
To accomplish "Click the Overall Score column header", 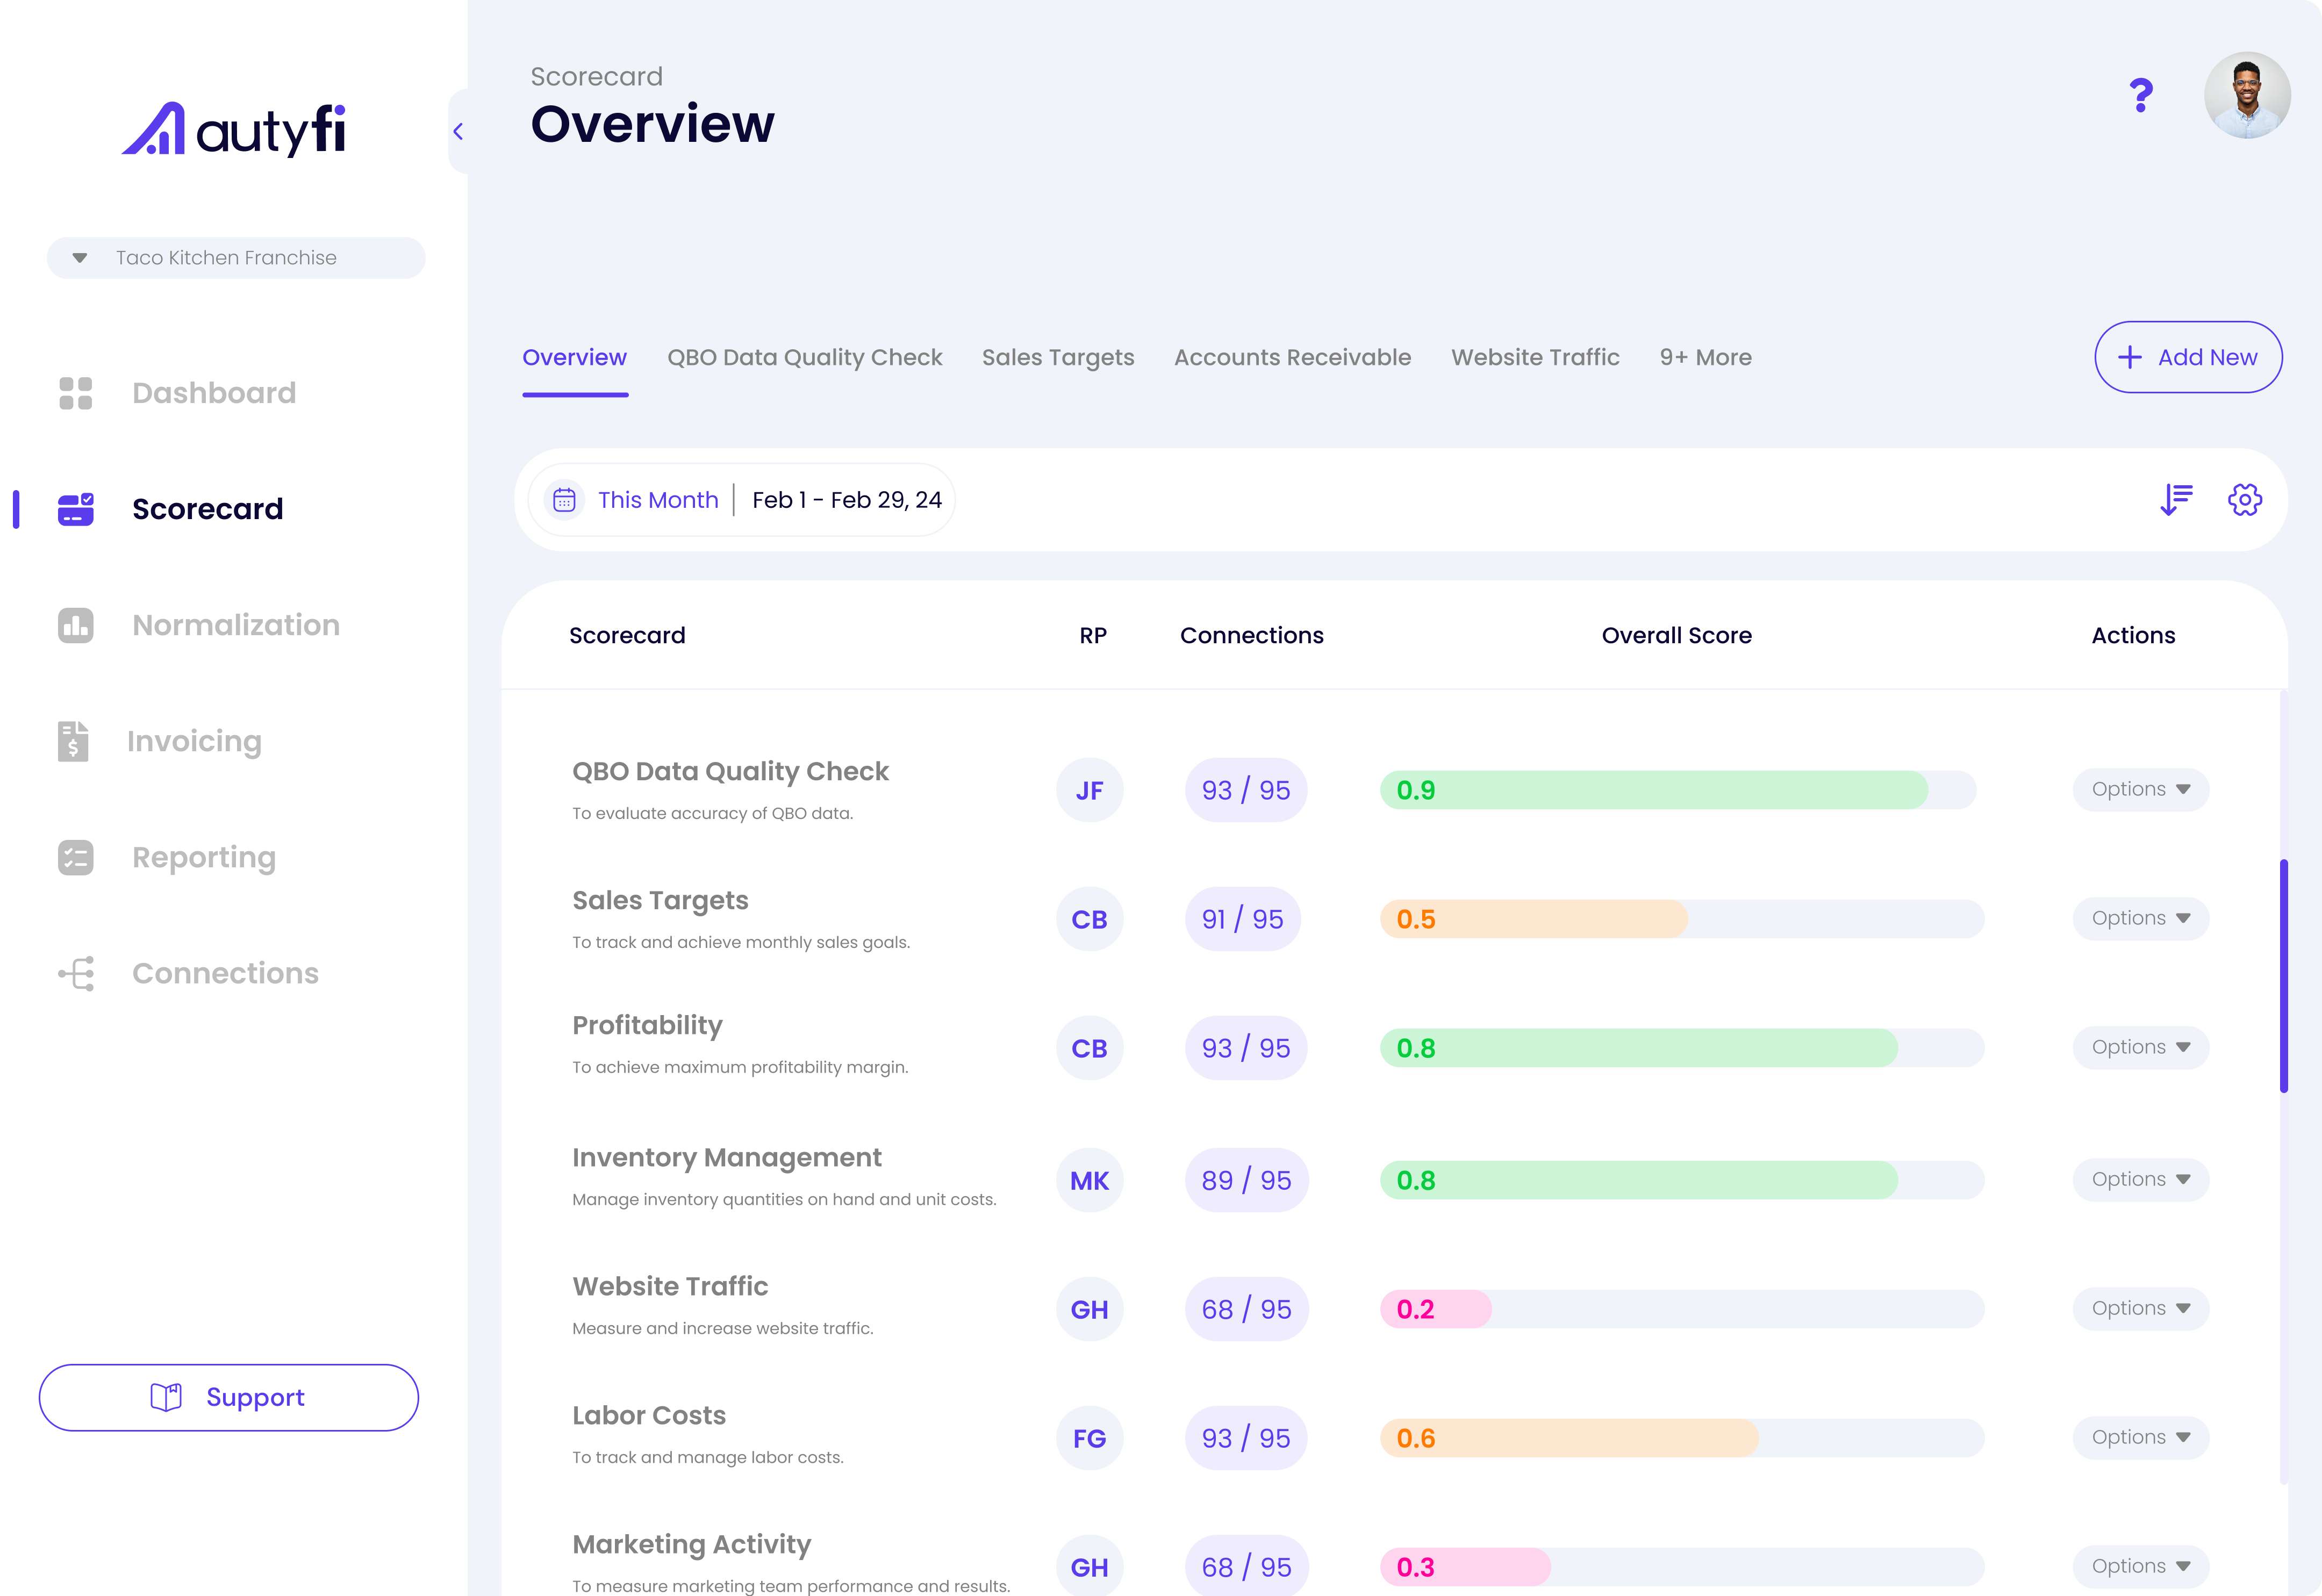I will click(1676, 635).
